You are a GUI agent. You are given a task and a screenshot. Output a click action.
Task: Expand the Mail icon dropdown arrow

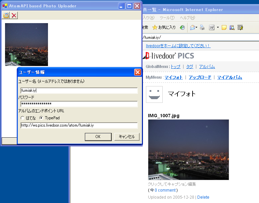click(x=196, y=27)
